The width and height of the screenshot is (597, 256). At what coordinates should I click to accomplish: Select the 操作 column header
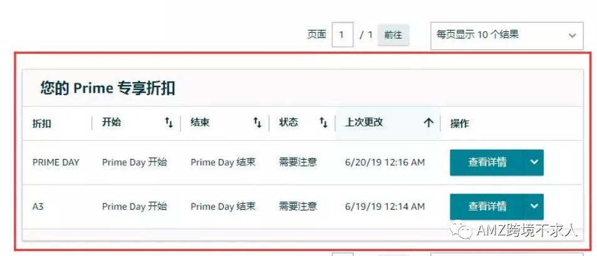point(460,124)
